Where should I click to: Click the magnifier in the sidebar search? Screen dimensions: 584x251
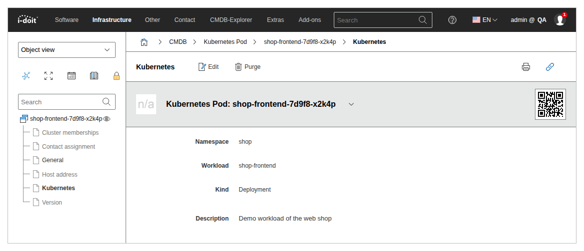coord(107,102)
